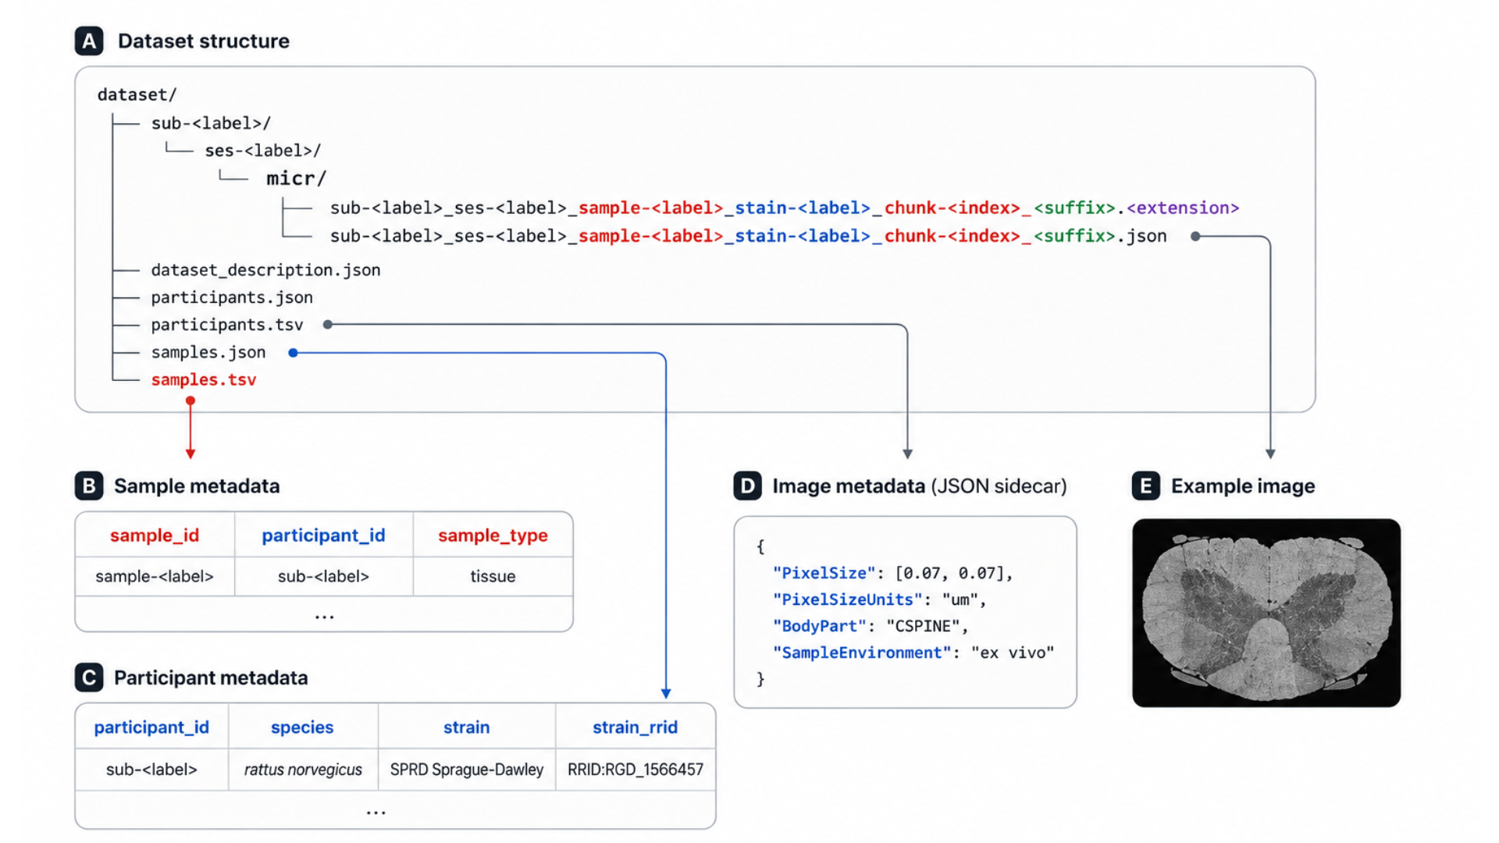Click the RRID:RGD_1566457 cell
The height and width of the screenshot is (843, 1499).
pos(635,770)
